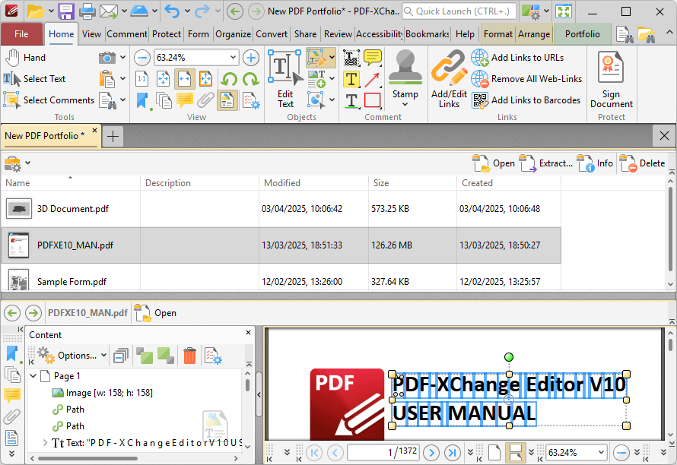The width and height of the screenshot is (677, 465).
Task: Add a Sticky Note comment
Action: [372, 58]
